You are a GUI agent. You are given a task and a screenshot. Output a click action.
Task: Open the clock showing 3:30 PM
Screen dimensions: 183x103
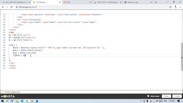coord(172,101)
